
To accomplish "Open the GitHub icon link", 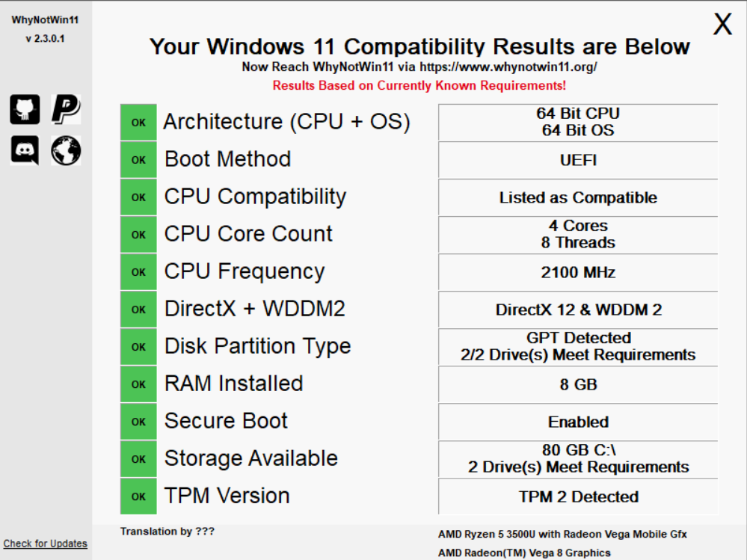I will tap(25, 109).
